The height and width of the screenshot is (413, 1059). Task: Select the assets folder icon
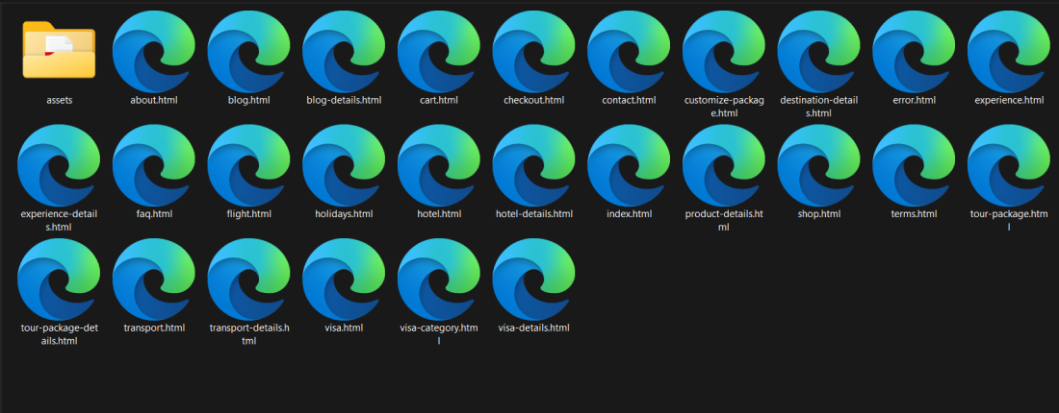(x=59, y=50)
